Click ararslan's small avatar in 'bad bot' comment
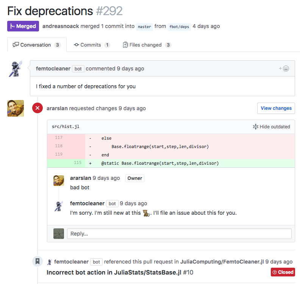Screen dimensions: 300x284 tap(59, 181)
